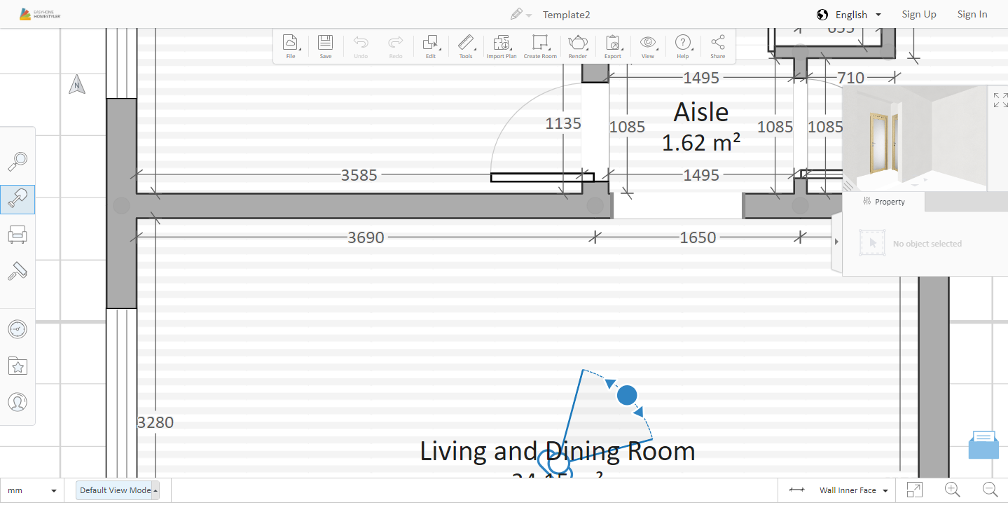The height and width of the screenshot is (505, 1008).
Task: Click the gauge dial sidebar icon
Action: [x=18, y=328]
